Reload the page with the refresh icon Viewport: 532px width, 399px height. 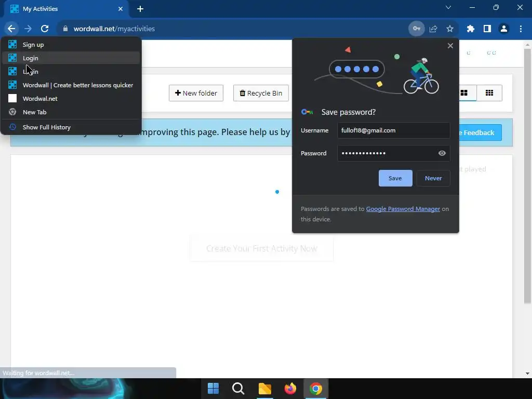click(x=45, y=29)
